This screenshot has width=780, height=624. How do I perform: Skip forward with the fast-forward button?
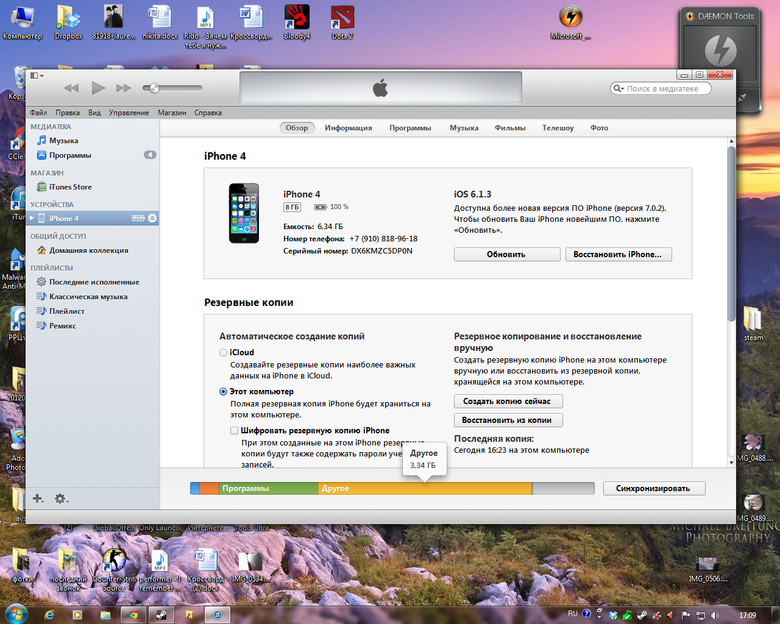[x=124, y=88]
